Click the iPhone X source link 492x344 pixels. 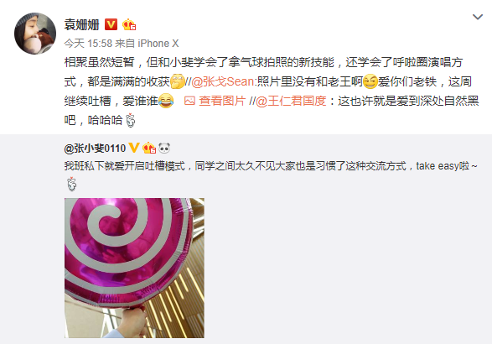[158, 44]
